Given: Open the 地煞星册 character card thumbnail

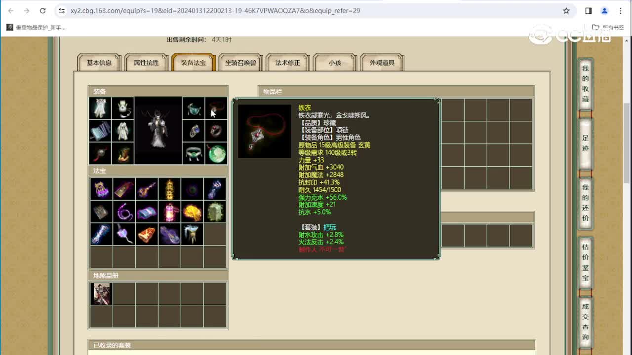Looking at the screenshot, I should point(101,293).
